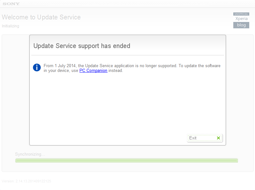Image resolution: width=255 pixels, height=190 pixels.
Task: Click the 'Welcome to Update Service' heading
Action: 41,17
